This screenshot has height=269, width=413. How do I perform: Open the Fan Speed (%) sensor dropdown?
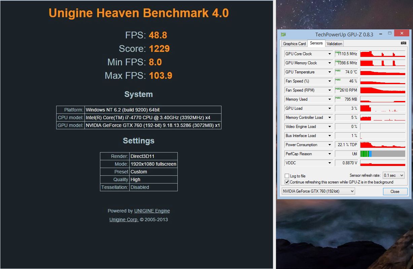click(330, 81)
